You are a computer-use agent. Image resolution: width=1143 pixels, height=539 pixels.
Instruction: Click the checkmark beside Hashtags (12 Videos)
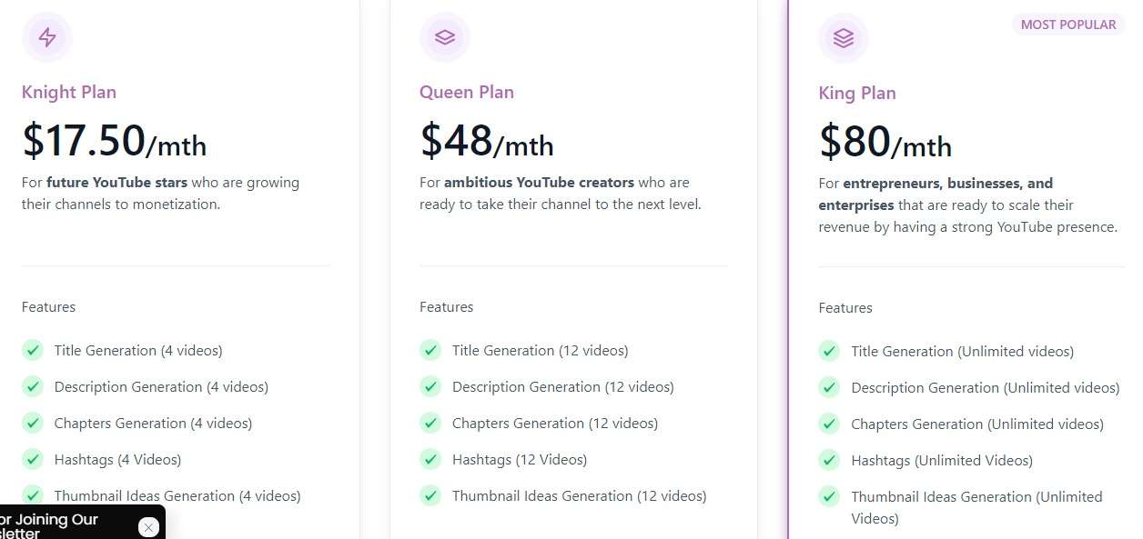430,459
